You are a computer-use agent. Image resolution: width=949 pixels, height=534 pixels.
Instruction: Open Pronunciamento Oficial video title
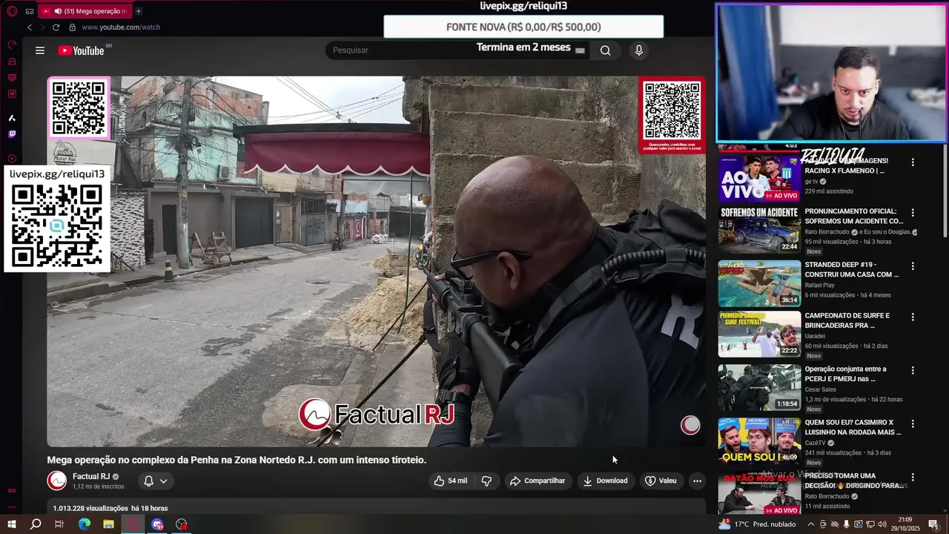(x=853, y=216)
